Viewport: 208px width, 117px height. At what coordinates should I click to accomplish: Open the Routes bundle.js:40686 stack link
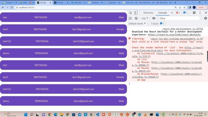coord(167,64)
